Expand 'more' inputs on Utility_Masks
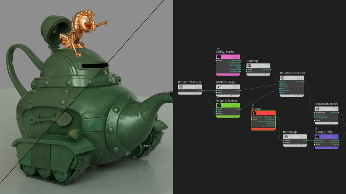Screen dimensions: 346x194 217,60
